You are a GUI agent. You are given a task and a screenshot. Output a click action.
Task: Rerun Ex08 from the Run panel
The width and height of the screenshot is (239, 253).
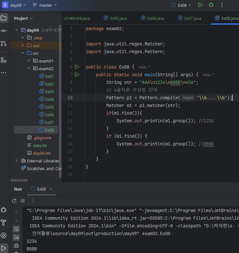click(14, 201)
